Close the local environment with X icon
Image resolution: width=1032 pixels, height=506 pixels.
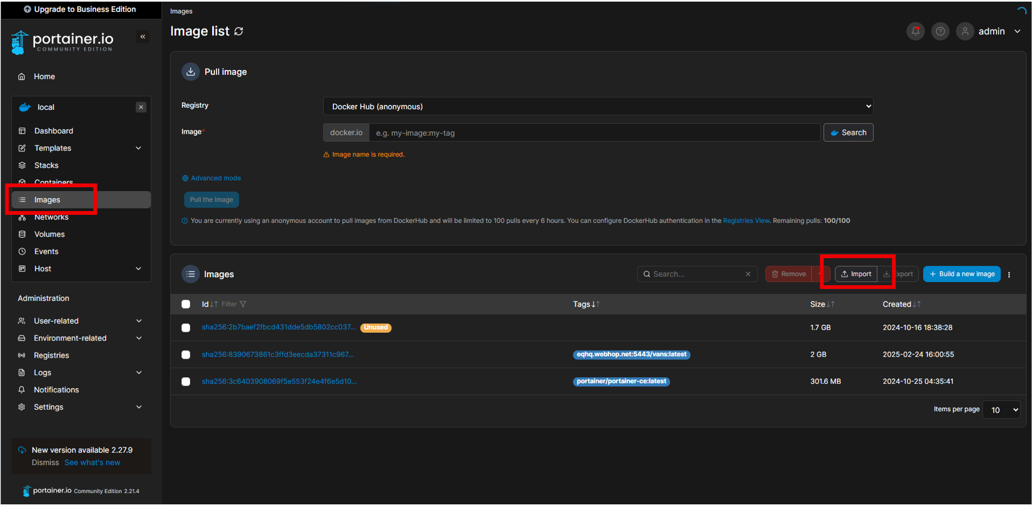click(141, 107)
